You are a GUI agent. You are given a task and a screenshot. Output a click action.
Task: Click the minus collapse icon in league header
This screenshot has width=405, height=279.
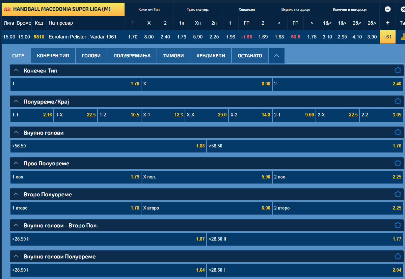point(387,9)
